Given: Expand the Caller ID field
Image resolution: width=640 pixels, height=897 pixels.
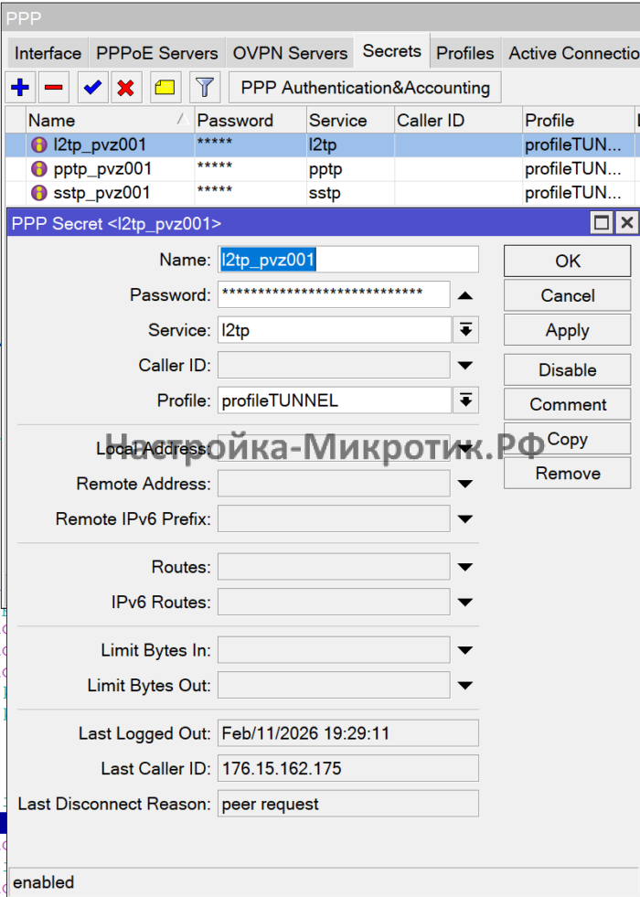Looking at the screenshot, I should 465,366.
